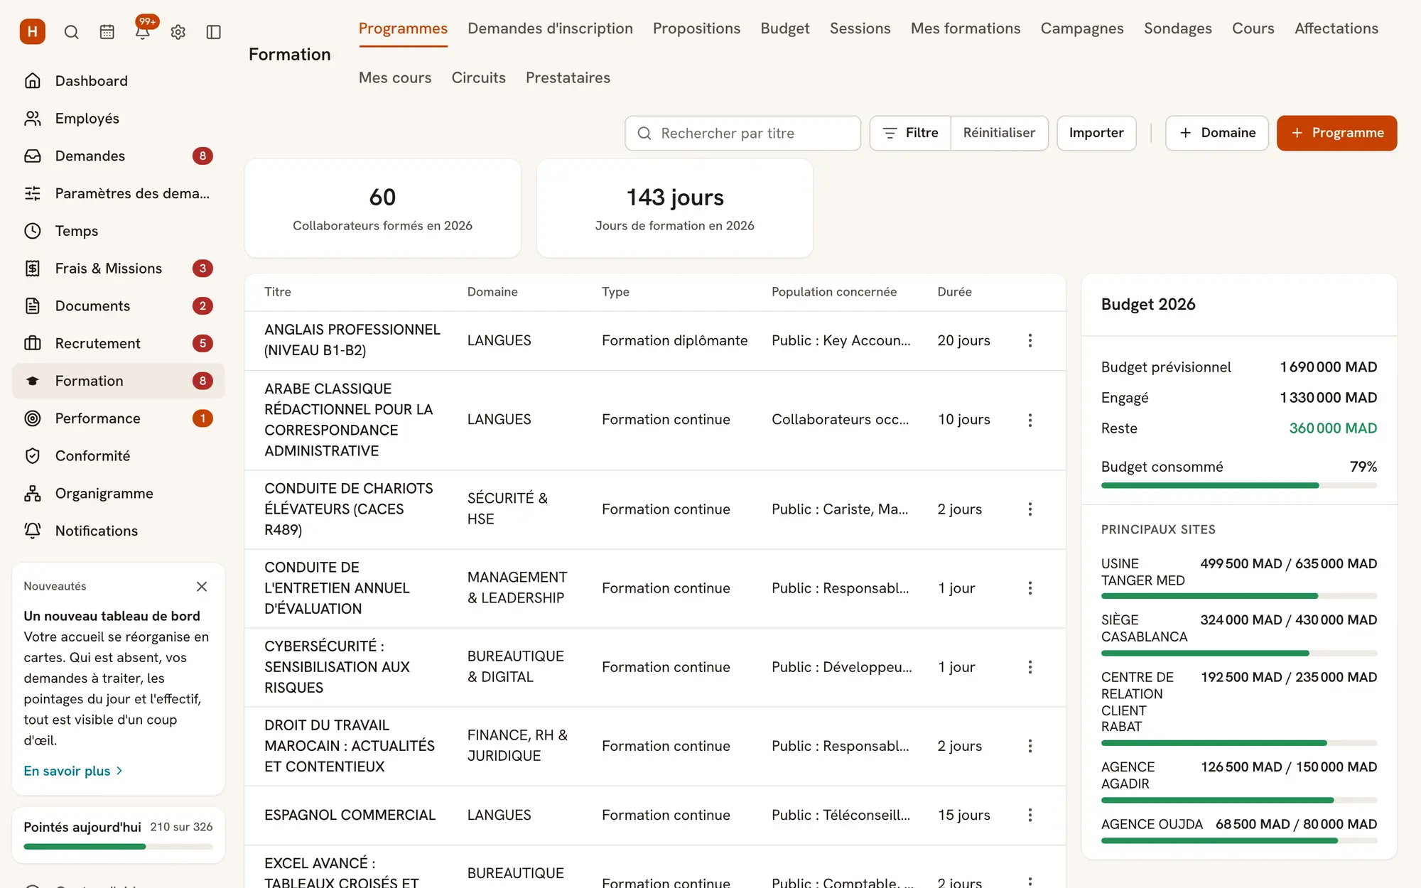
Task: Select Formation in sidebar
Action: tap(119, 381)
